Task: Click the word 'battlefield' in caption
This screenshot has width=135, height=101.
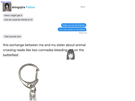Action: (10, 55)
